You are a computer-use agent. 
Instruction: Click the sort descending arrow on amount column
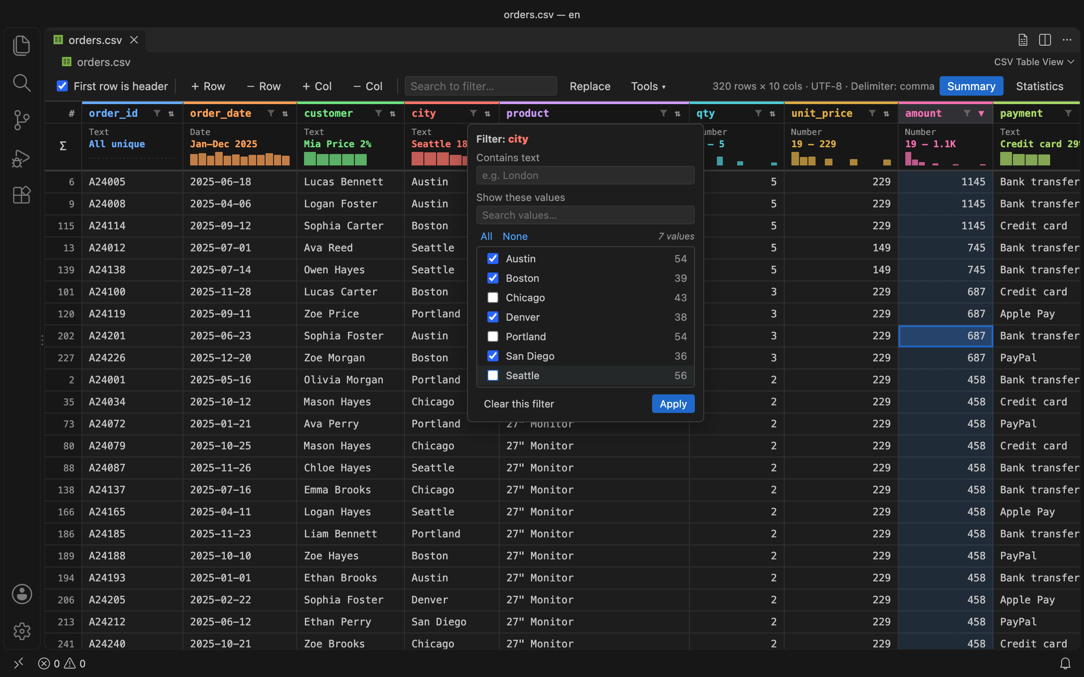(x=982, y=114)
